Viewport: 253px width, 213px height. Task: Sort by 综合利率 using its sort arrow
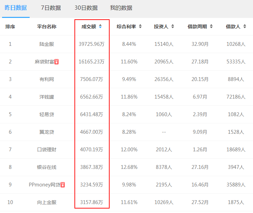(140, 26)
